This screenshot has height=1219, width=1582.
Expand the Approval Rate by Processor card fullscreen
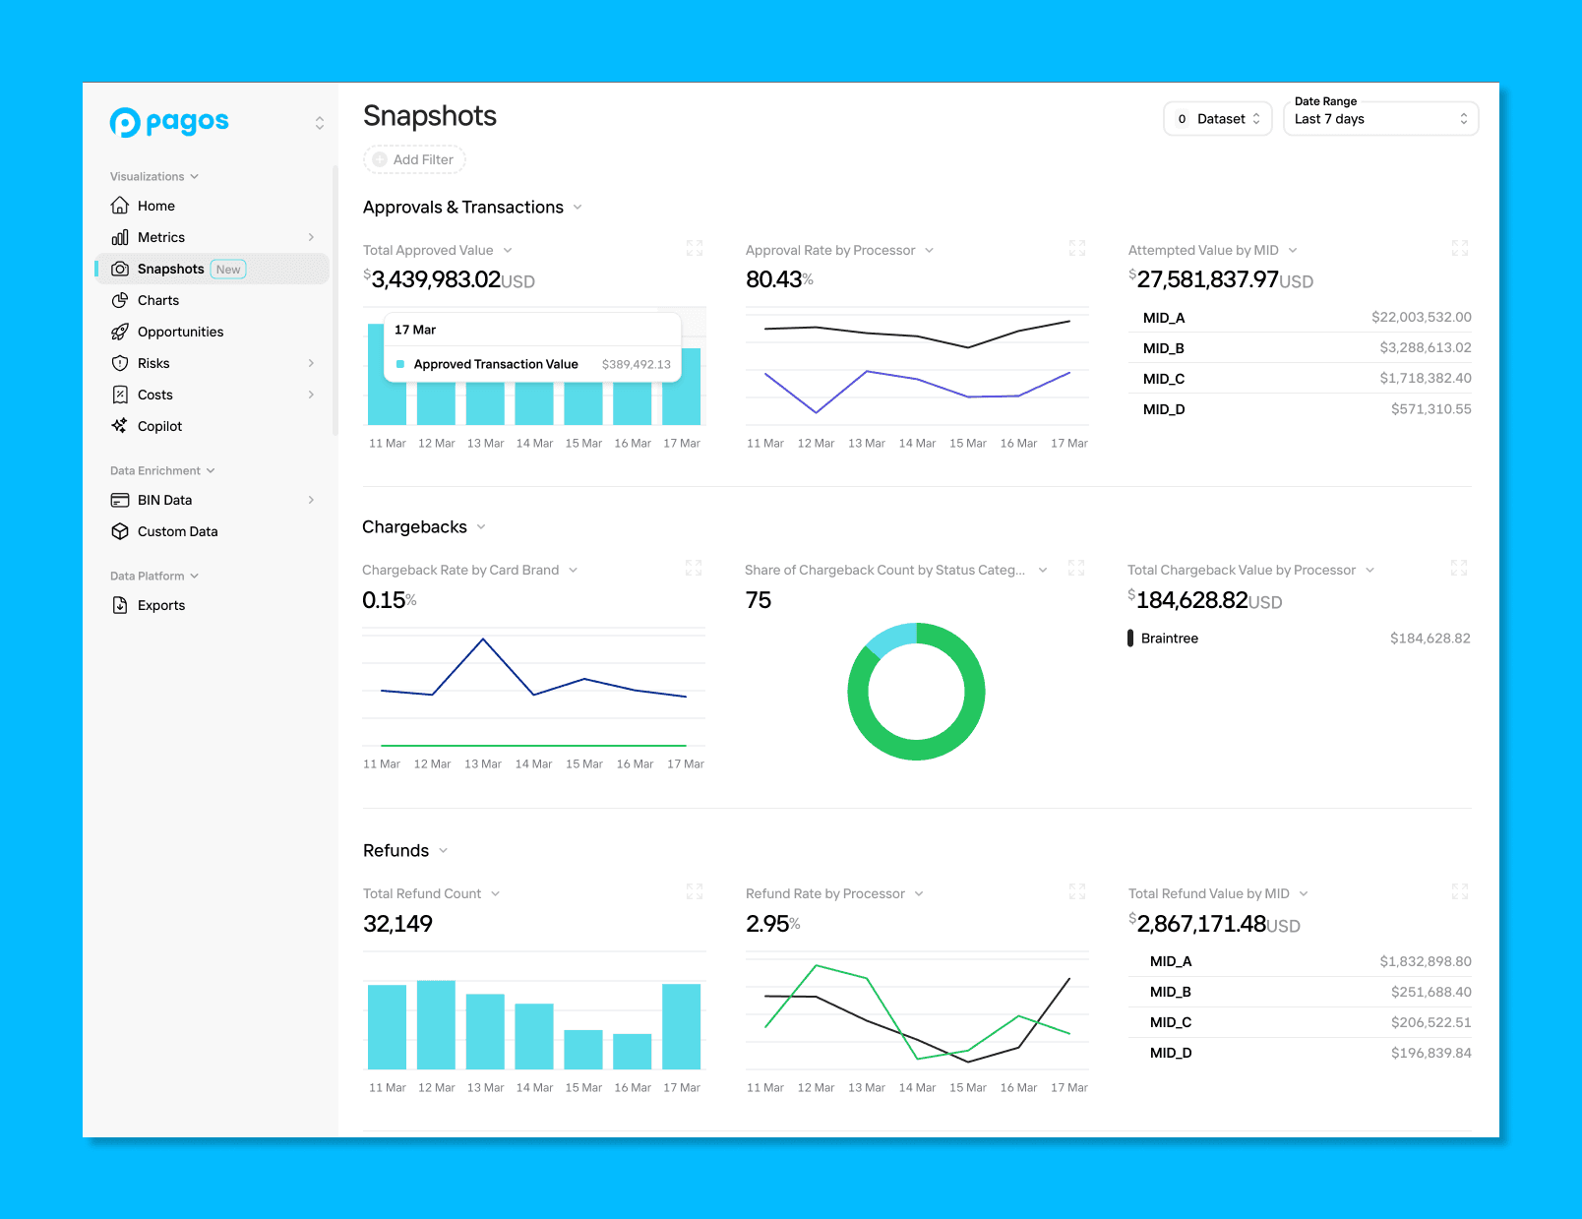[x=1077, y=248]
